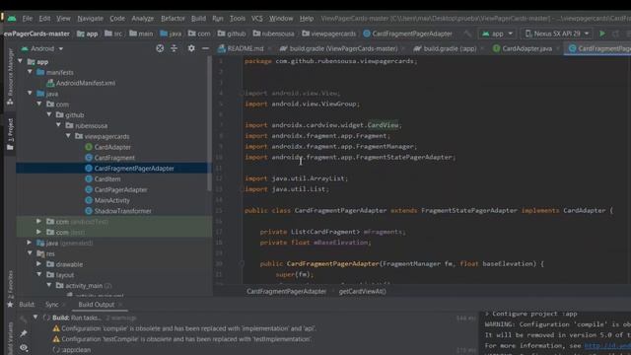Open the Build menu

click(198, 19)
